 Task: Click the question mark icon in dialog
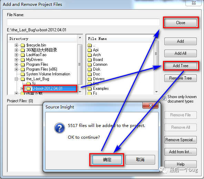[60, 128]
